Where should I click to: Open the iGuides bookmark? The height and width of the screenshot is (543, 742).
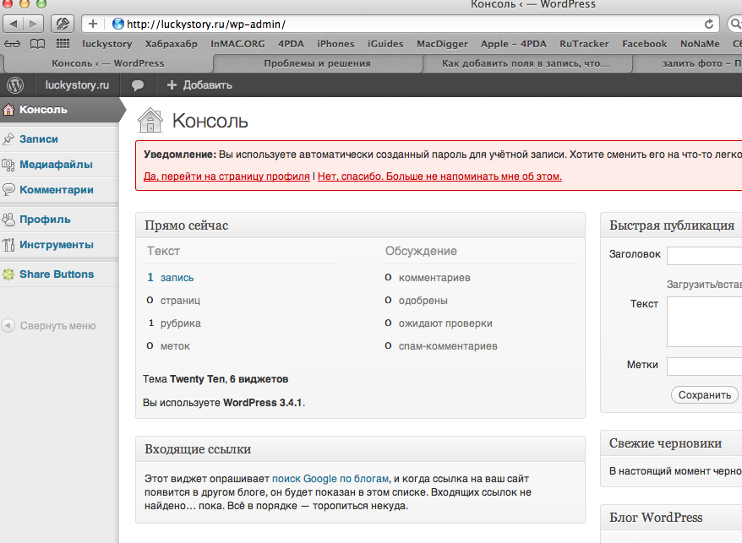pyautogui.click(x=385, y=44)
